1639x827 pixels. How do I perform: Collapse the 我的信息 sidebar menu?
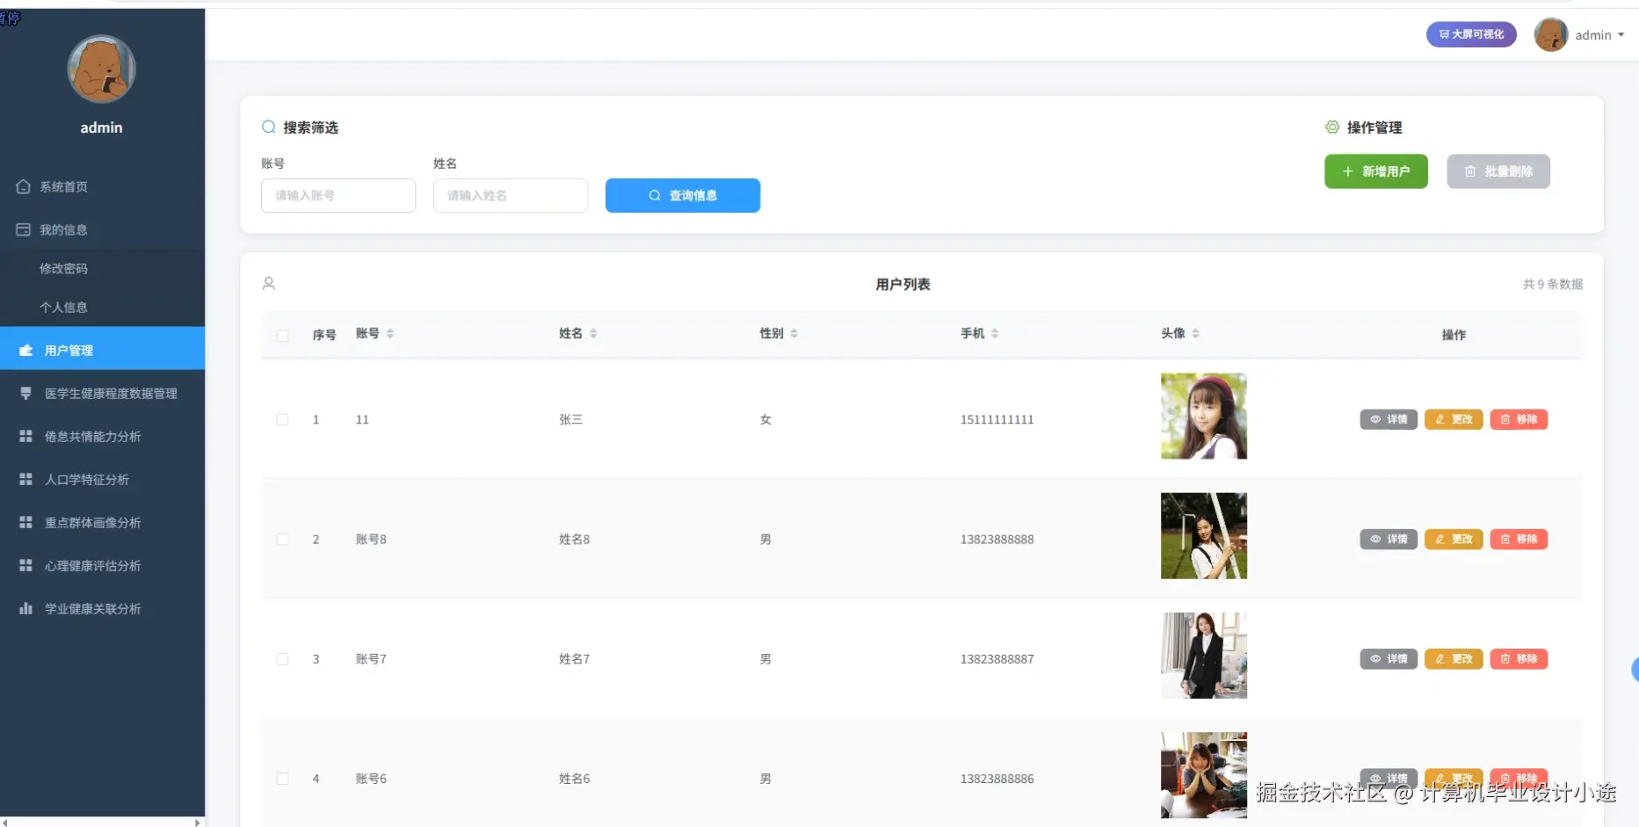point(102,229)
